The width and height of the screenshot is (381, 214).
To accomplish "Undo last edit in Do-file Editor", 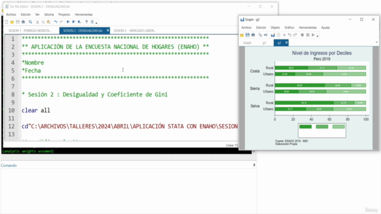I will coord(55,22).
